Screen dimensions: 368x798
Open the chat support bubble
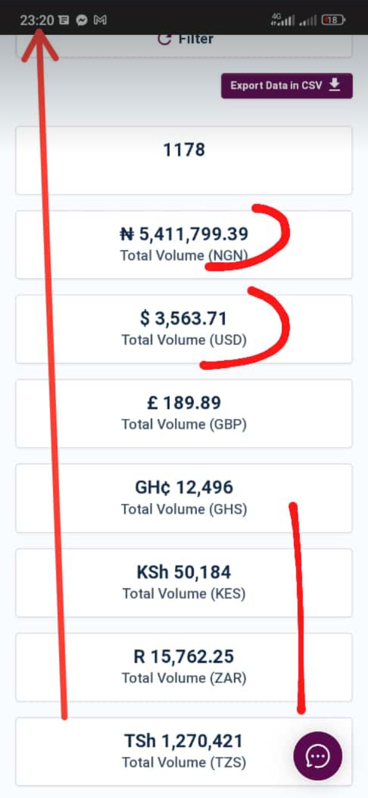317,756
